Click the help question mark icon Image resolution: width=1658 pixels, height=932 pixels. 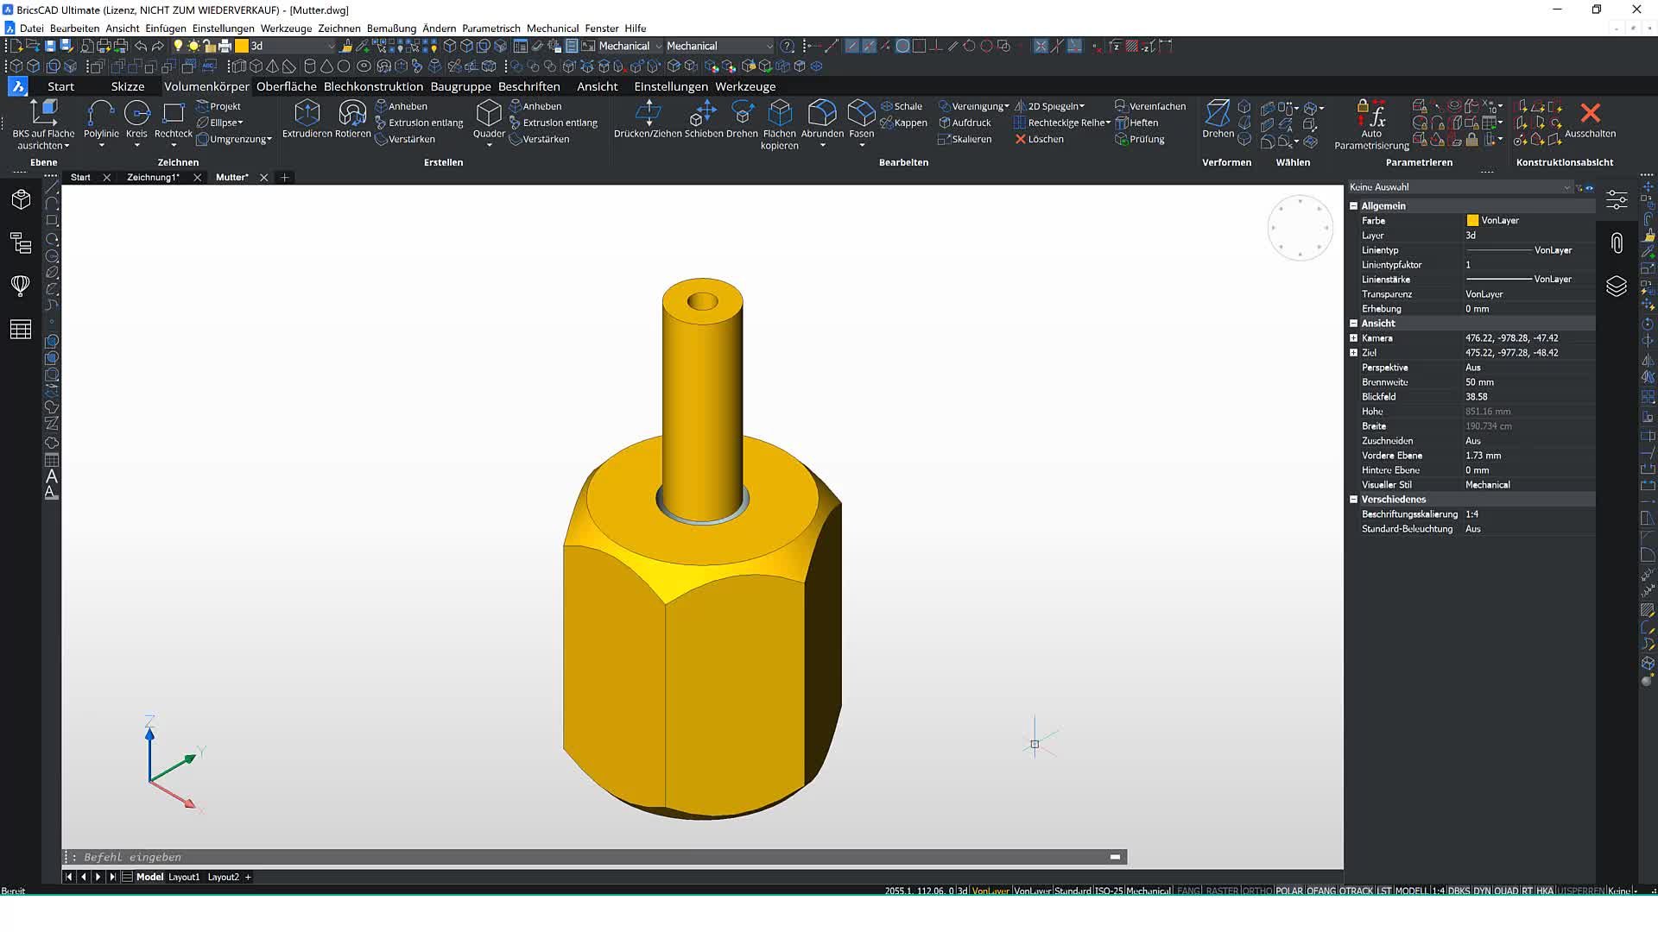(787, 46)
